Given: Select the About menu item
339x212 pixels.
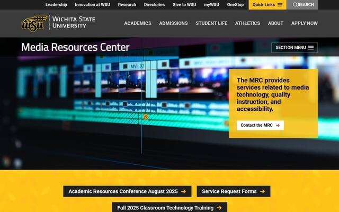Looking at the screenshot, I should click(x=275, y=23).
